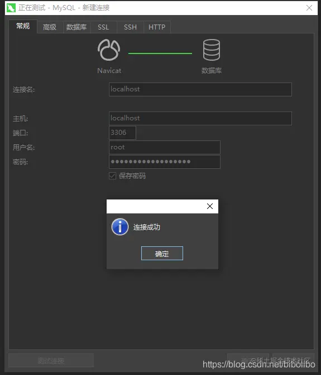Click the 用户名: label
This screenshot has height=375, width=321.
tap(23, 147)
